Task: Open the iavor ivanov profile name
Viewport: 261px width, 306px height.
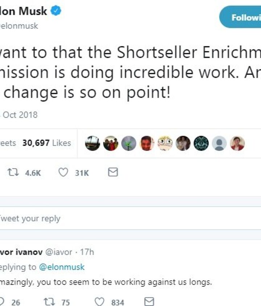Action: point(21,252)
